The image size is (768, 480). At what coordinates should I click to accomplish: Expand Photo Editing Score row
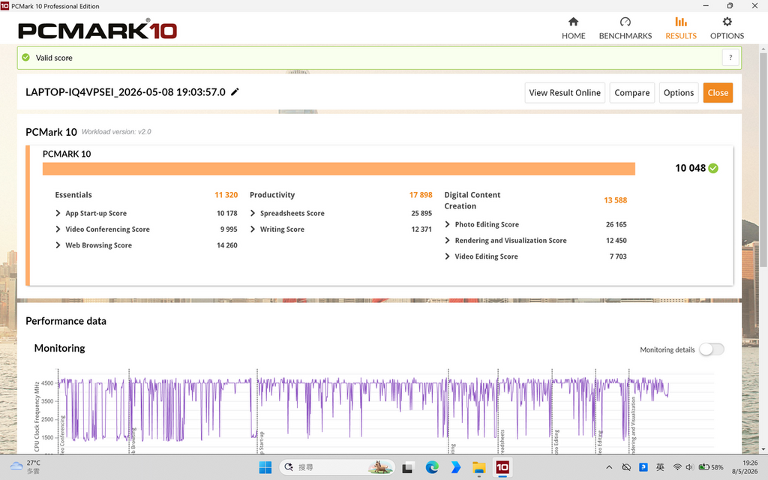pyautogui.click(x=447, y=224)
